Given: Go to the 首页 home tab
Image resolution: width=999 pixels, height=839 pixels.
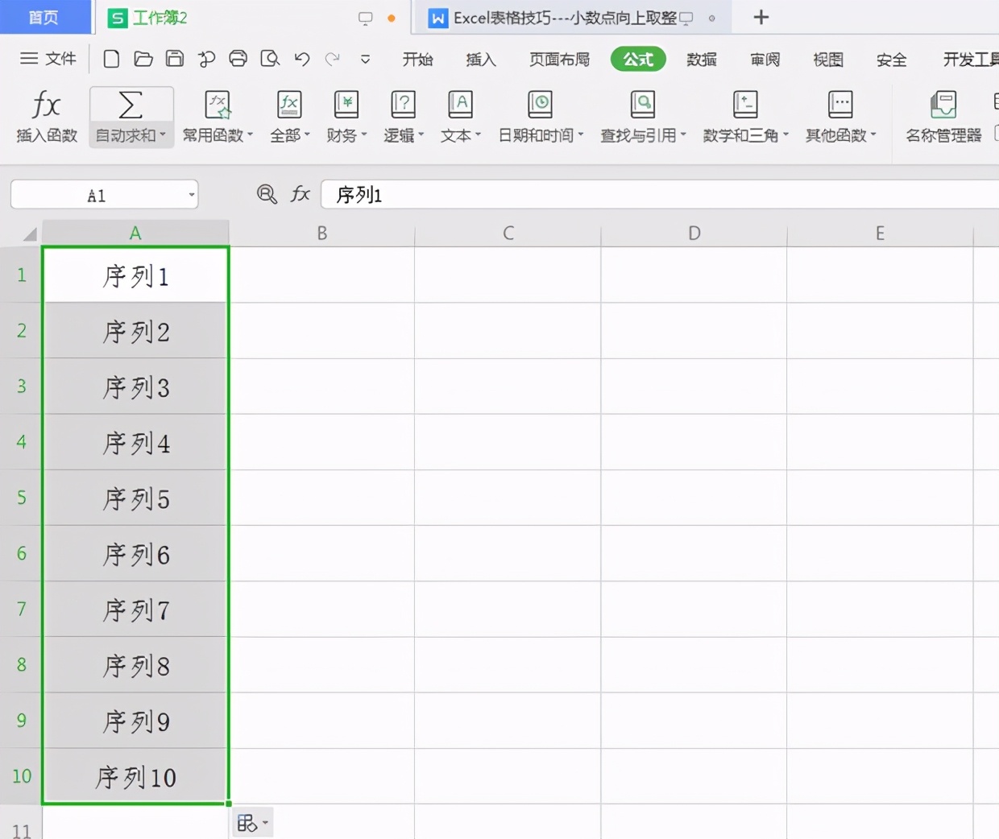Looking at the screenshot, I should click(x=44, y=17).
